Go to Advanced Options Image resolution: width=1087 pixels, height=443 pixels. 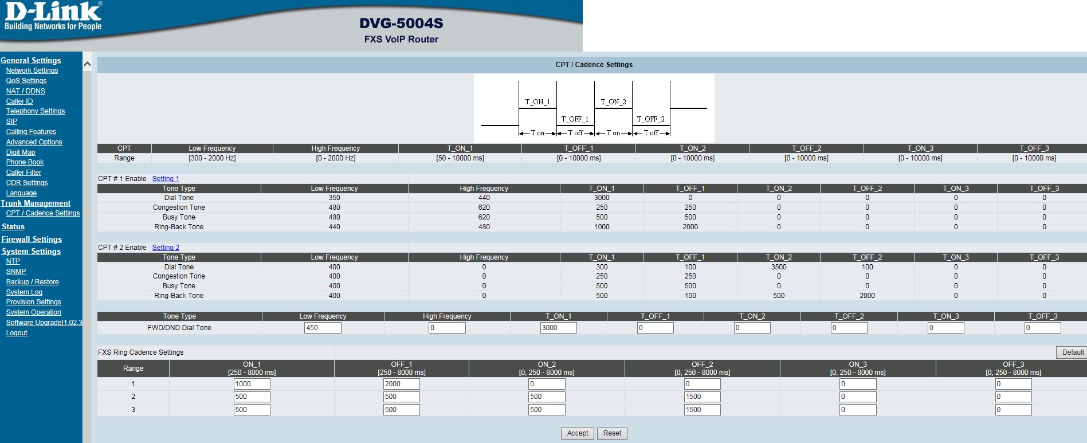coord(34,142)
